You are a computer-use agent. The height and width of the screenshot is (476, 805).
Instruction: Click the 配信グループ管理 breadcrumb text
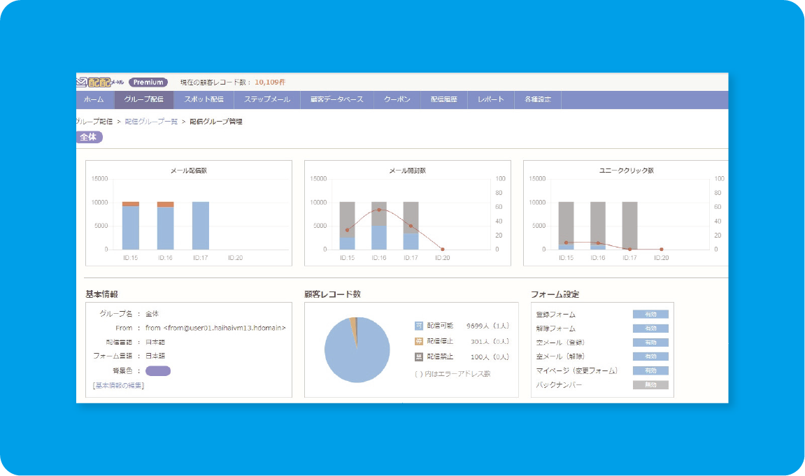click(216, 122)
